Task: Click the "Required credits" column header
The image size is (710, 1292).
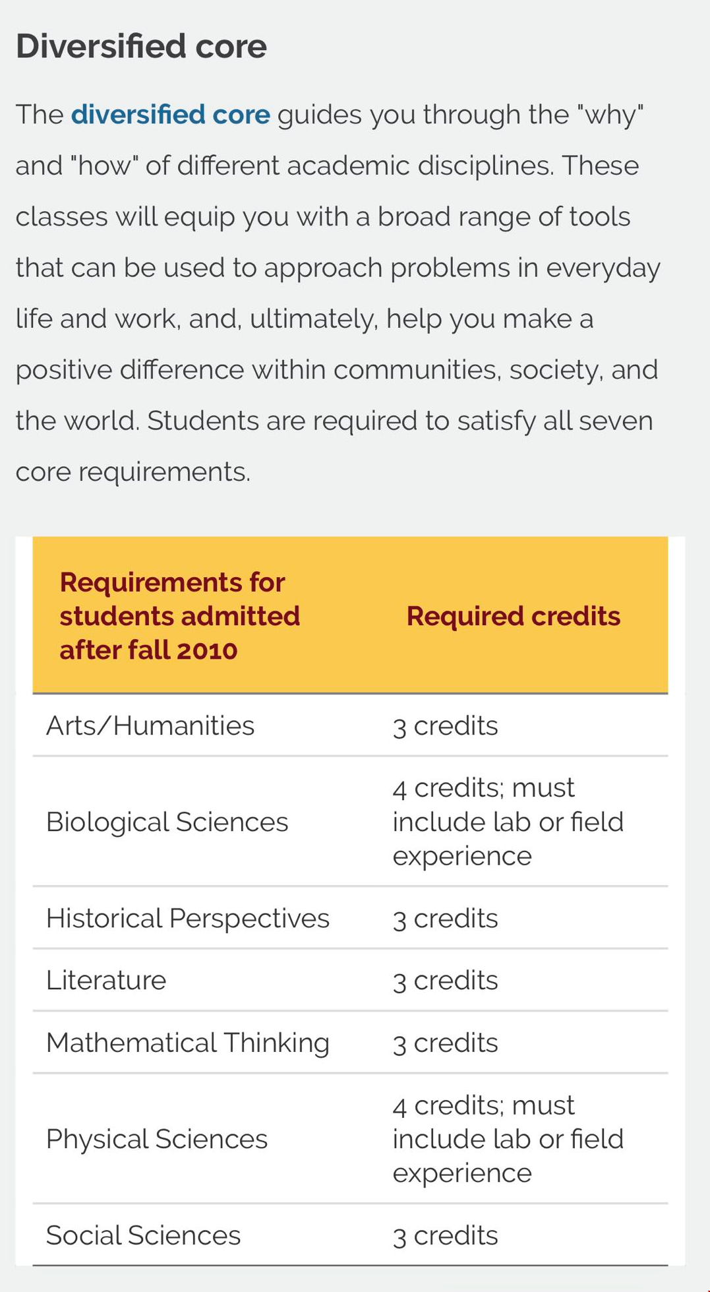Action: click(x=513, y=616)
